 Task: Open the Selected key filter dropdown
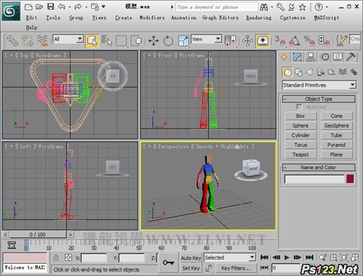pyautogui.click(x=252, y=257)
